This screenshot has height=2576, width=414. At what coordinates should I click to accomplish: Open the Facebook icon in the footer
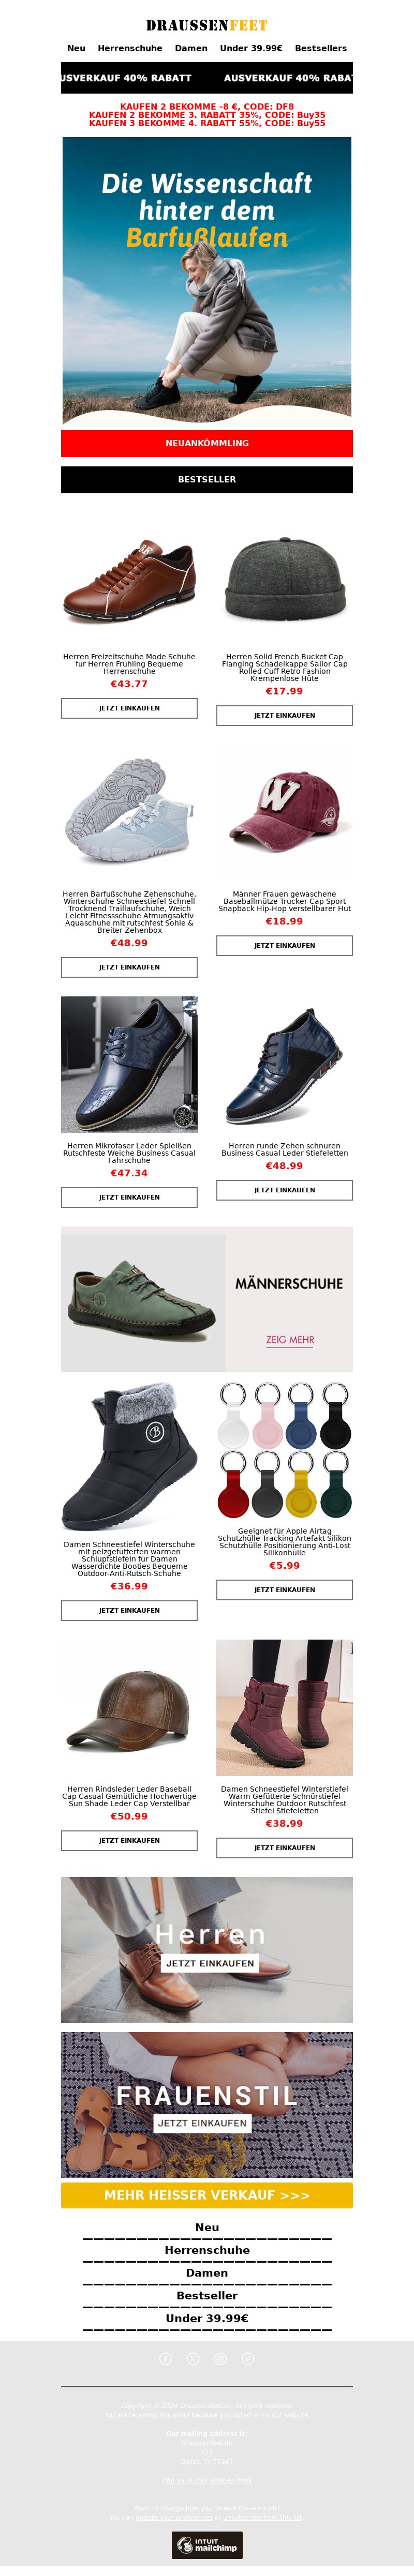[166, 2358]
